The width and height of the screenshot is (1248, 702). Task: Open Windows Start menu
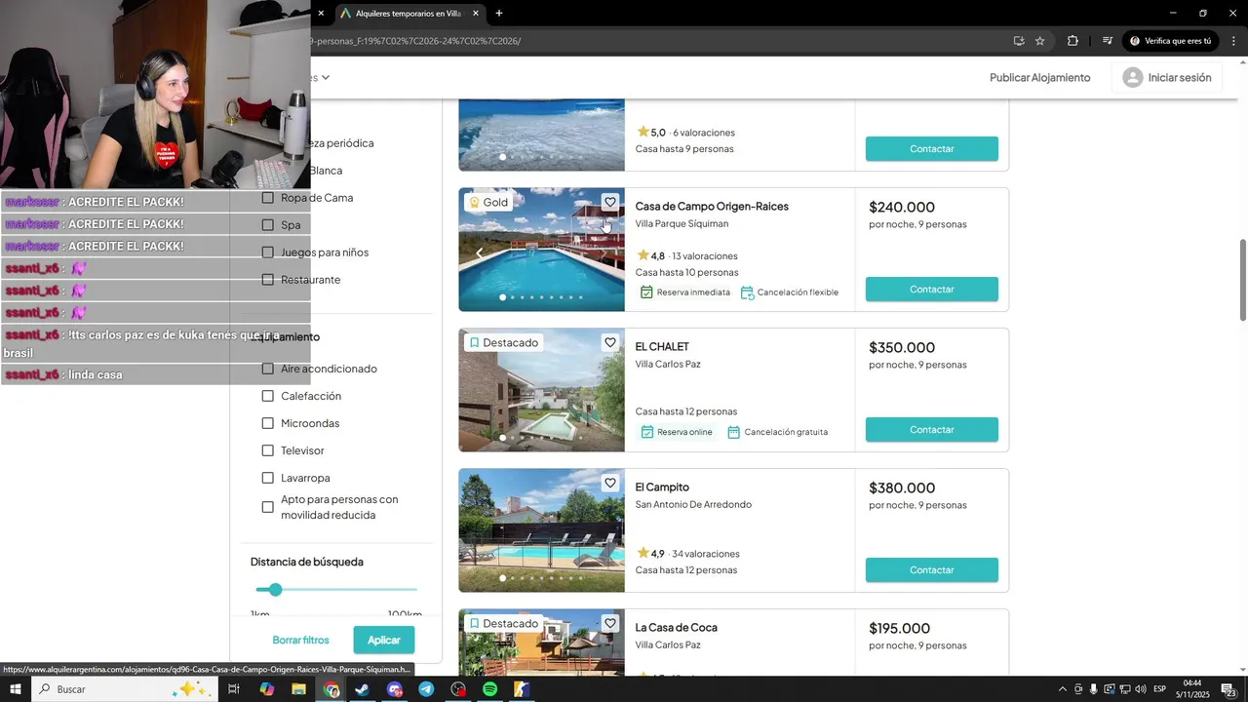[16, 689]
